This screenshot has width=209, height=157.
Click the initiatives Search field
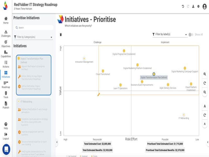coord(33,27)
